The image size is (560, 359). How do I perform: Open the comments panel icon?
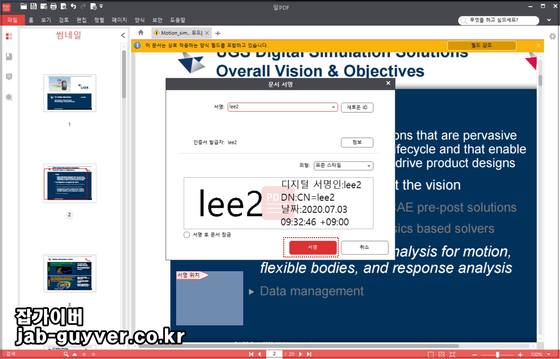(9, 77)
